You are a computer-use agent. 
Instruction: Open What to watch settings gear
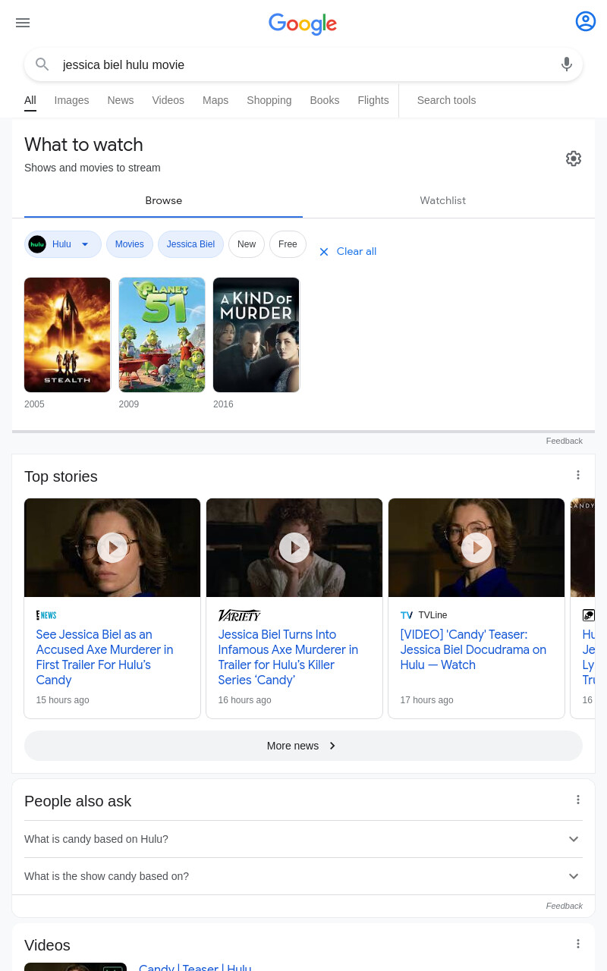pos(574,159)
